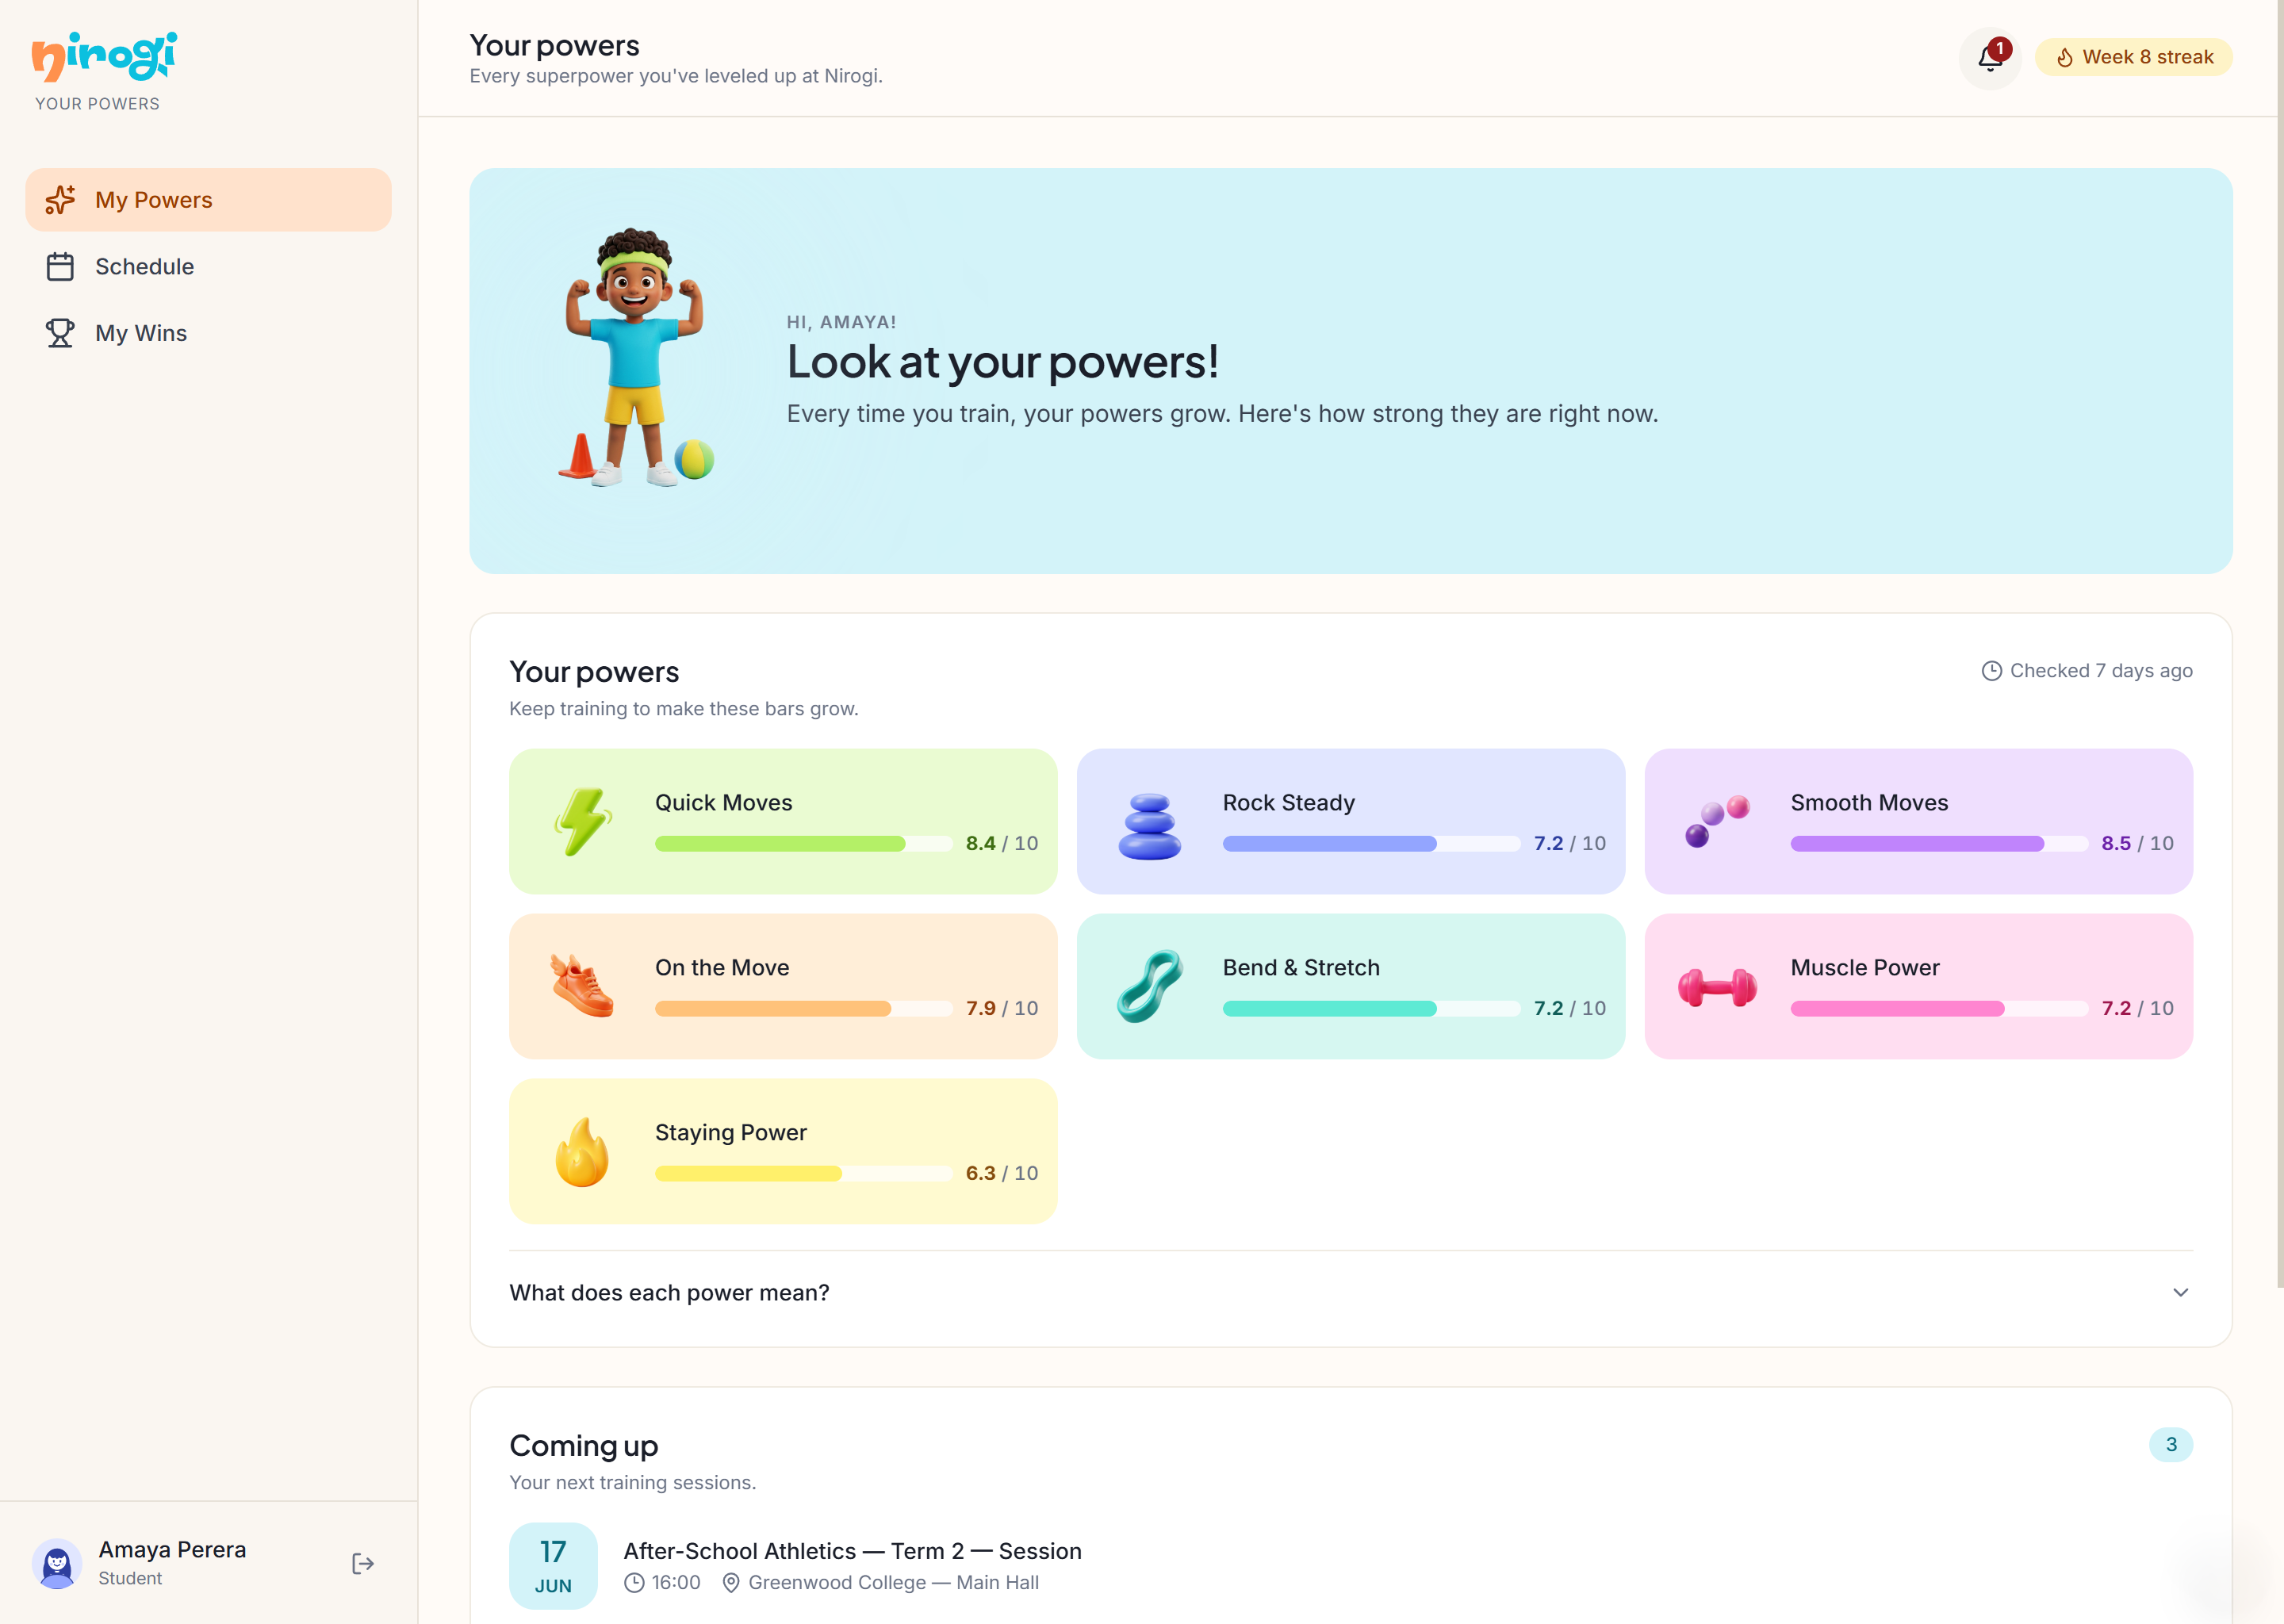
Task: Open After-School Athletics — Term 2 session
Action: (x=852, y=1551)
